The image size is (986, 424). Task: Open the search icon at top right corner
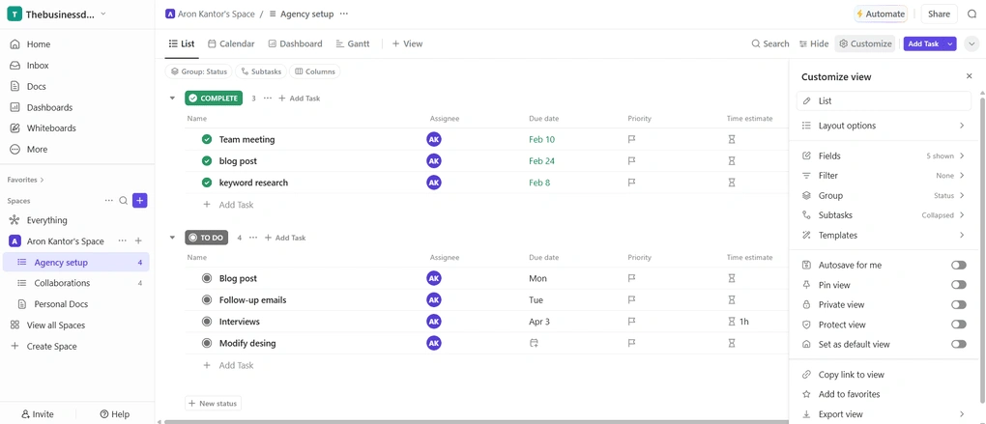972,14
